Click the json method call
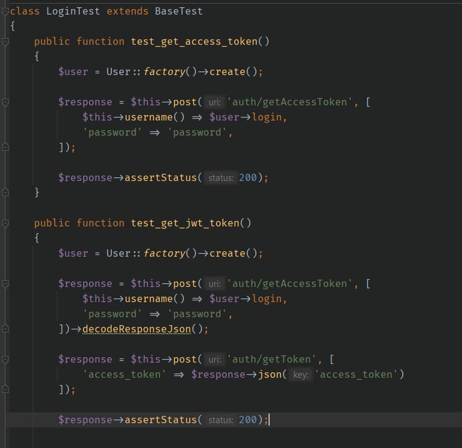The height and width of the screenshot is (448, 462). 270,375
